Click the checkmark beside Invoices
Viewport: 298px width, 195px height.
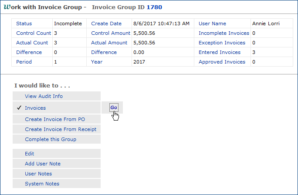tap(18, 108)
